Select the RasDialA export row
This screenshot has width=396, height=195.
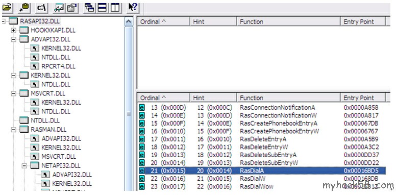click(x=262, y=170)
